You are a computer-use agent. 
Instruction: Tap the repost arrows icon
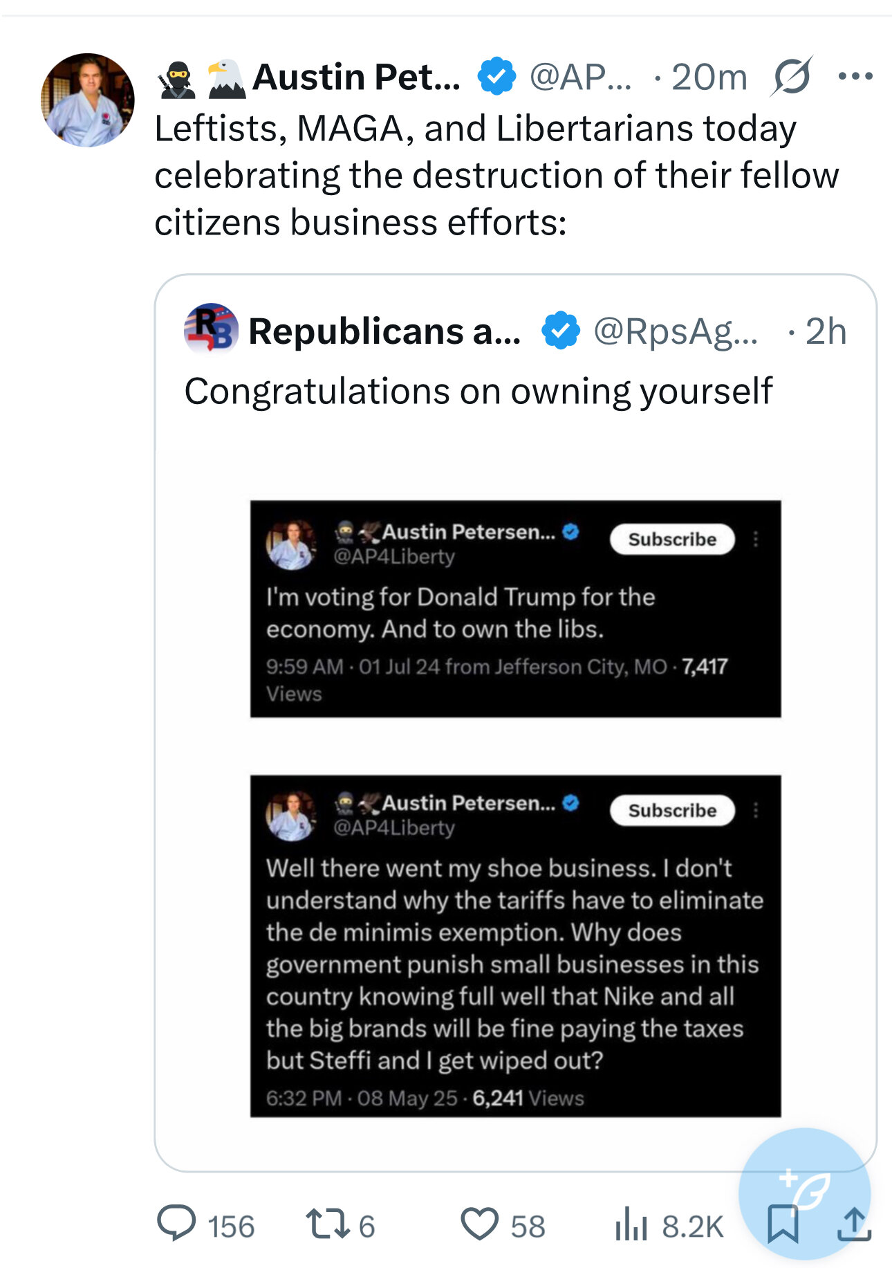[328, 1224]
